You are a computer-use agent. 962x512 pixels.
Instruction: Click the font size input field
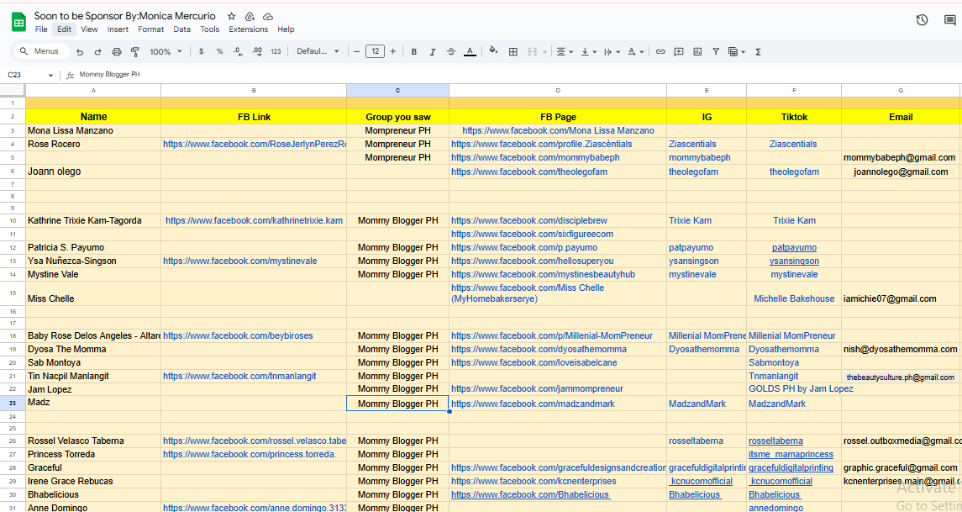click(375, 51)
